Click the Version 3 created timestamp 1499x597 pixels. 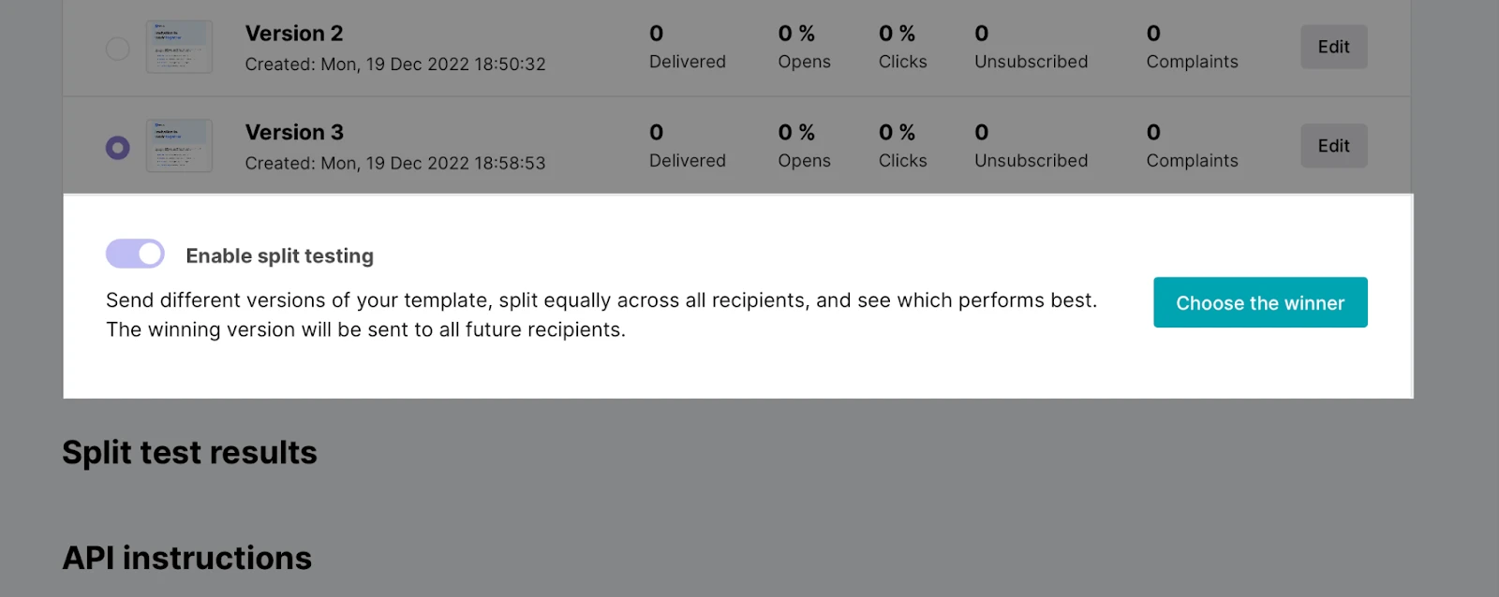[394, 164]
